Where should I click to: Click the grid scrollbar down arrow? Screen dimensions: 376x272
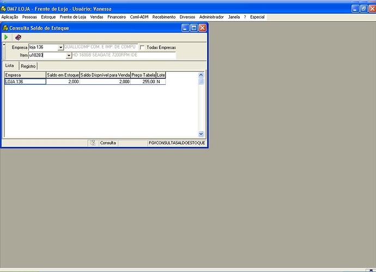201,134
